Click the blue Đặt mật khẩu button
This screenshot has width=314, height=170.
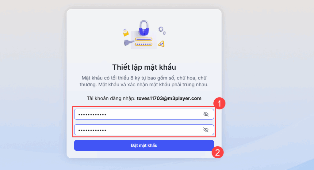click(x=144, y=145)
